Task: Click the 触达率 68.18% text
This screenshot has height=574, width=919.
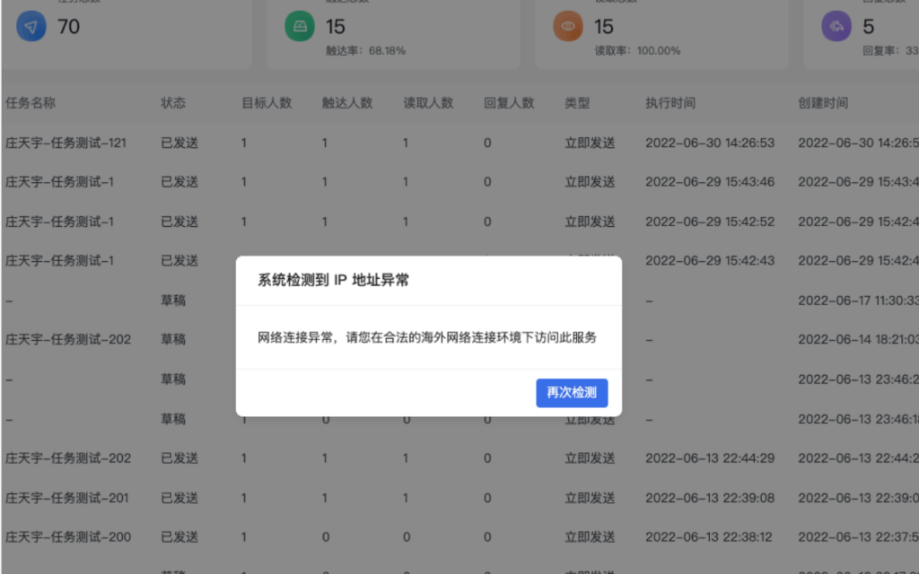Action: click(365, 51)
